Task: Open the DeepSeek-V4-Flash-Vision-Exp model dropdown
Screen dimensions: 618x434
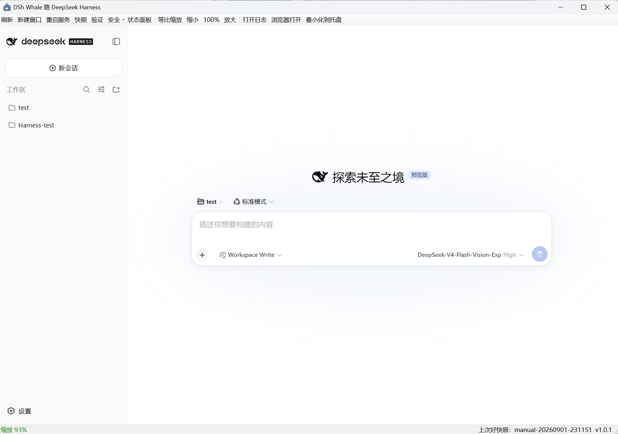Action: (470, 255)
